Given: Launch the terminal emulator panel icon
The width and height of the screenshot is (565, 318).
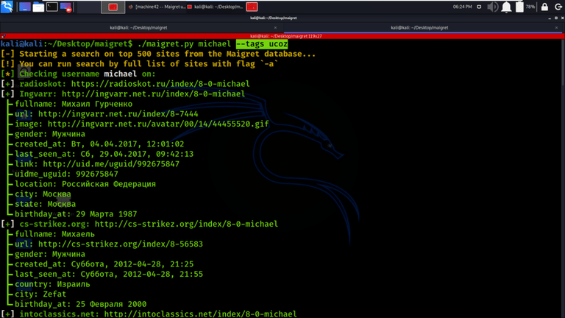Looking at the screenshot, I should point(52,7).
